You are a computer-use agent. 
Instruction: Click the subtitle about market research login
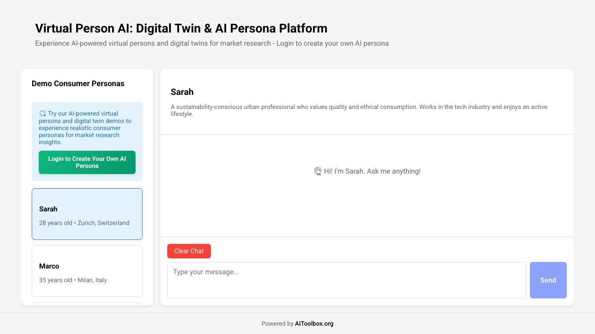(212, 44)
